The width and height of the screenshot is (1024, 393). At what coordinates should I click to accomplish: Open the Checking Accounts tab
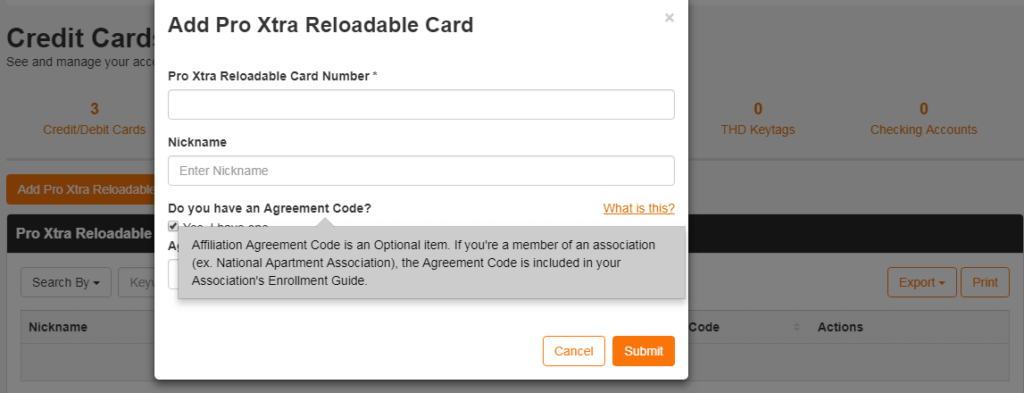pos(923,120)
